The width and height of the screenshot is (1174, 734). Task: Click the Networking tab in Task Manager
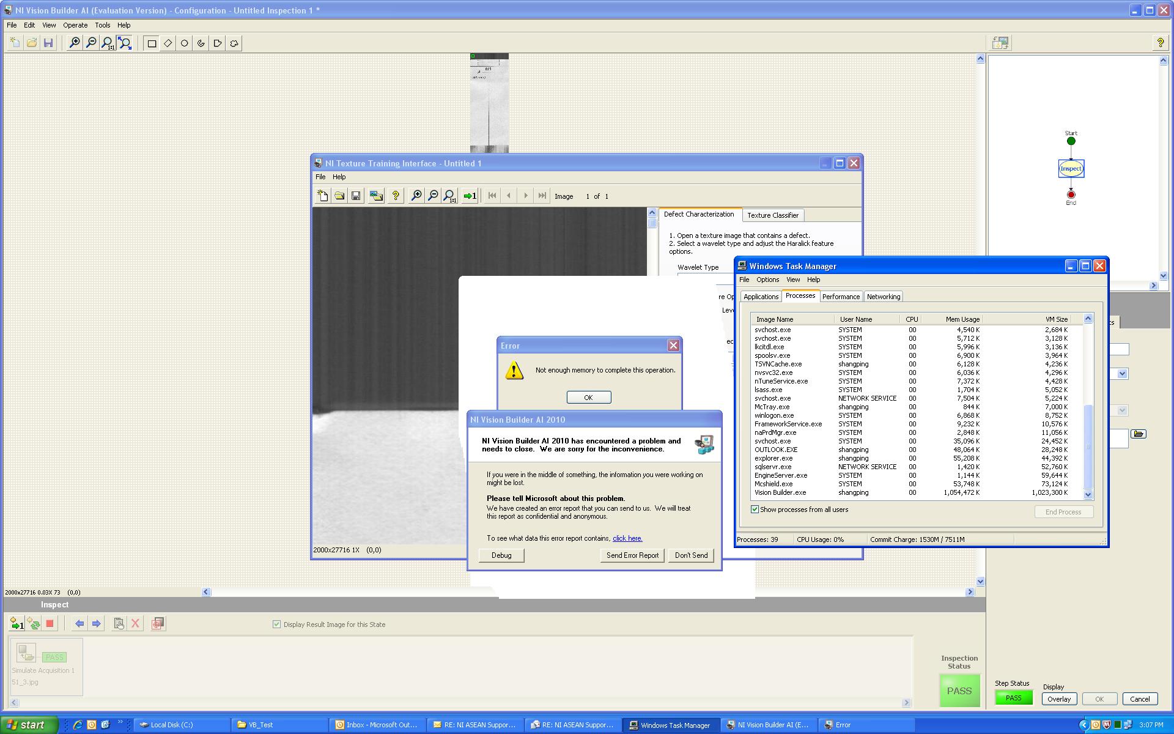click(882, 297)
